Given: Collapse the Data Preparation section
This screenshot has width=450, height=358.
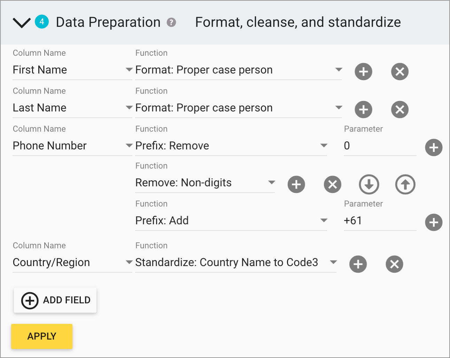Looking at the screenshot, I should pos(21,22).
